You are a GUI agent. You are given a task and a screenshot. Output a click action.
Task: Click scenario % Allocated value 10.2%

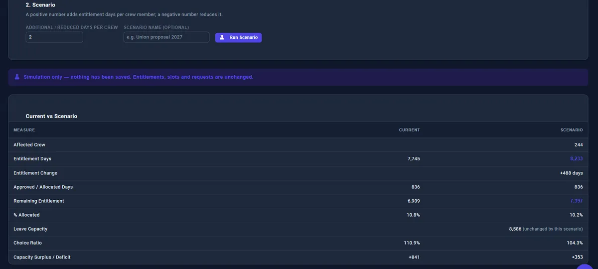(x=577, y=215)
